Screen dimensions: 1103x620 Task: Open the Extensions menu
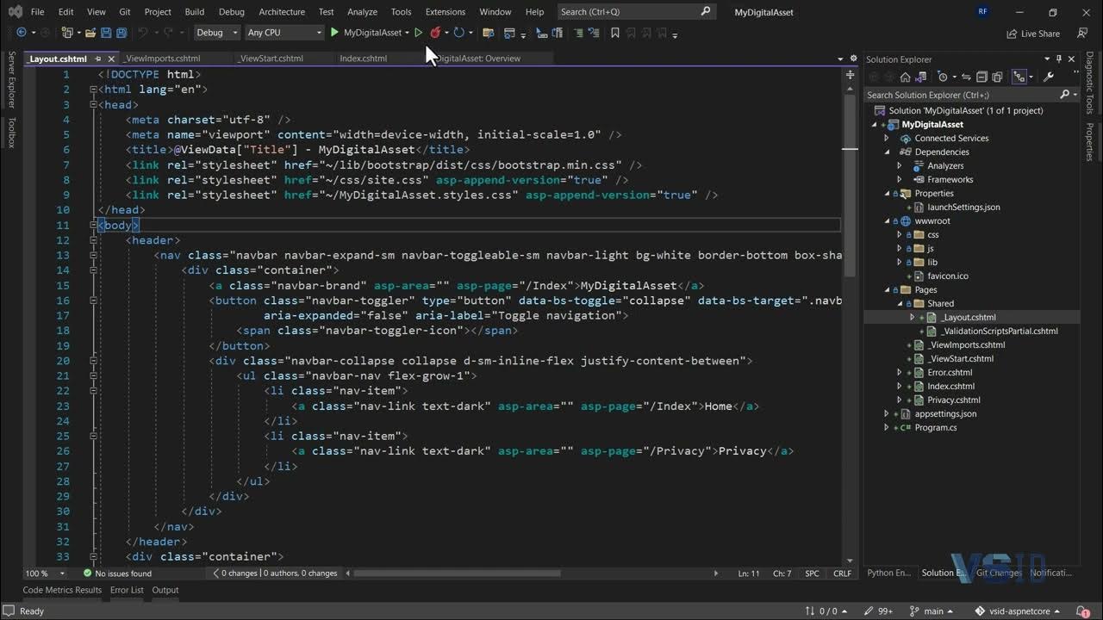(x=446, y=12)
